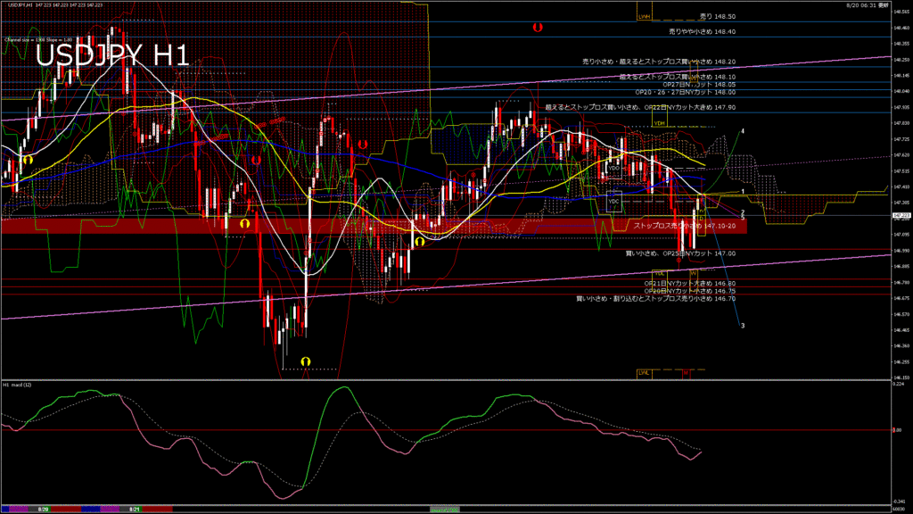Select the LWH box marker at top
The height and width of the screenshot is (514, 913).
pos(644,17)
